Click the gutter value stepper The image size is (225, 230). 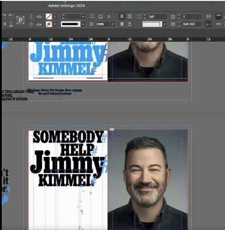pyautogui.click(x=179, y=24)
